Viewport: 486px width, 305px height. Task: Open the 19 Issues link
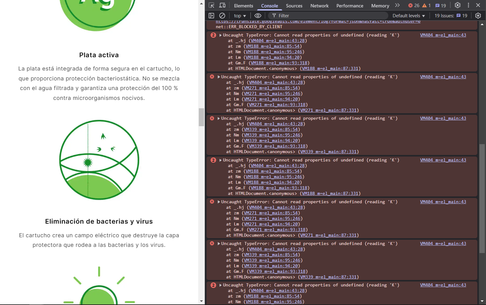click(451, 16)
